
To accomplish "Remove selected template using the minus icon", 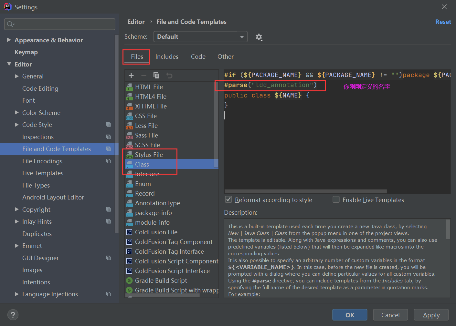I will tap(144, 75).
